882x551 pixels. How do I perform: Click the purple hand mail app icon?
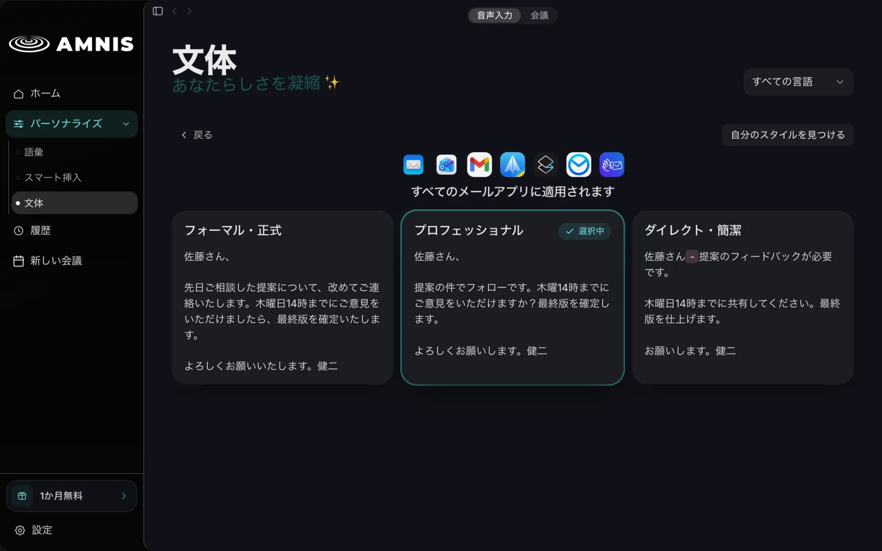pos(612,164)
